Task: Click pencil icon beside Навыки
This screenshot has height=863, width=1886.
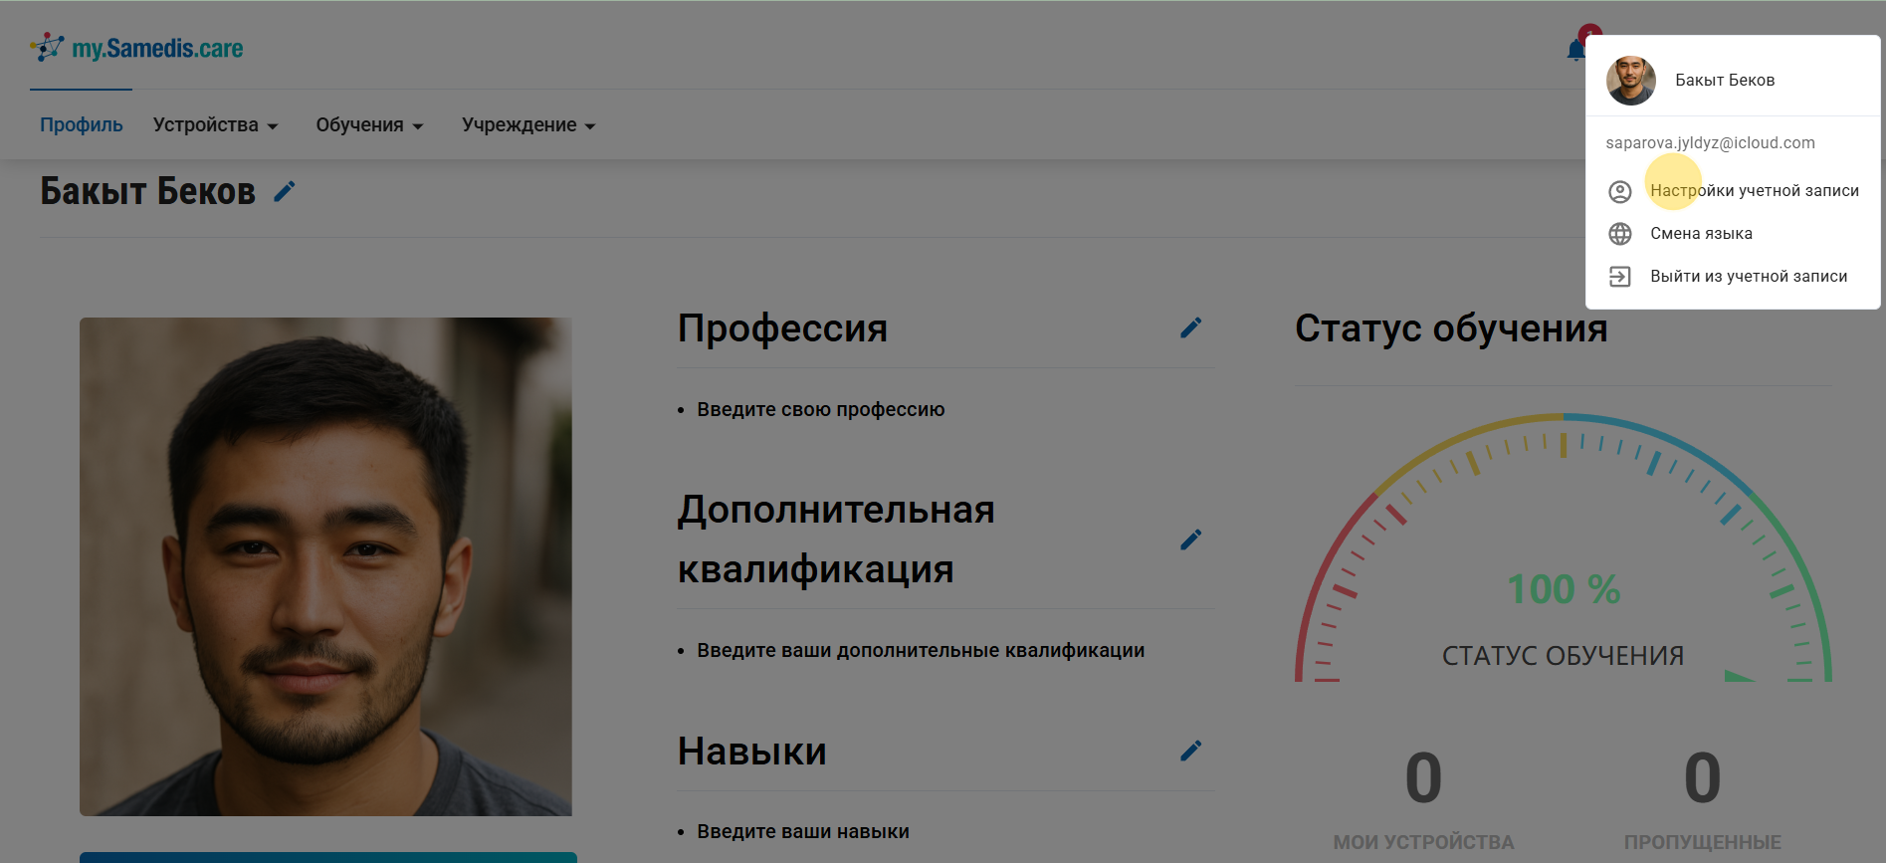Action: pos(1190,751)
